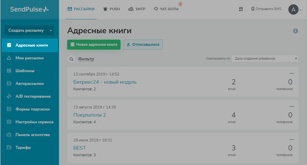Click the date 13 августа 2019 г. 14:35
Viewport: 307px width, 165px height.
(95, 107)
